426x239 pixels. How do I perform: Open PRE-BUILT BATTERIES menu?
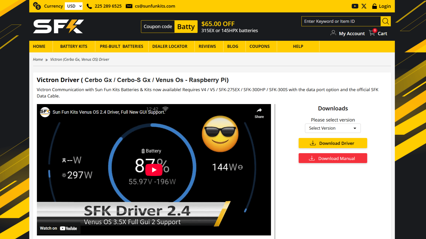click(121, 46)
